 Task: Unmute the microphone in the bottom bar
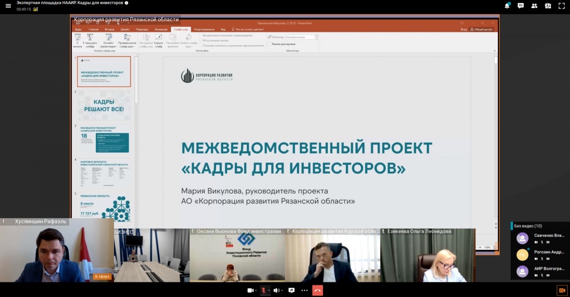[x=263, y=290]
